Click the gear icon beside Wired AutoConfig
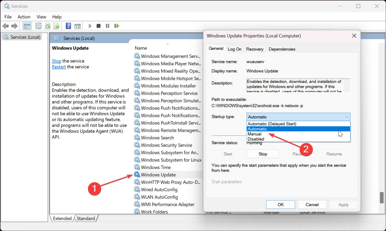386x231 pixels. click(137, 189)
